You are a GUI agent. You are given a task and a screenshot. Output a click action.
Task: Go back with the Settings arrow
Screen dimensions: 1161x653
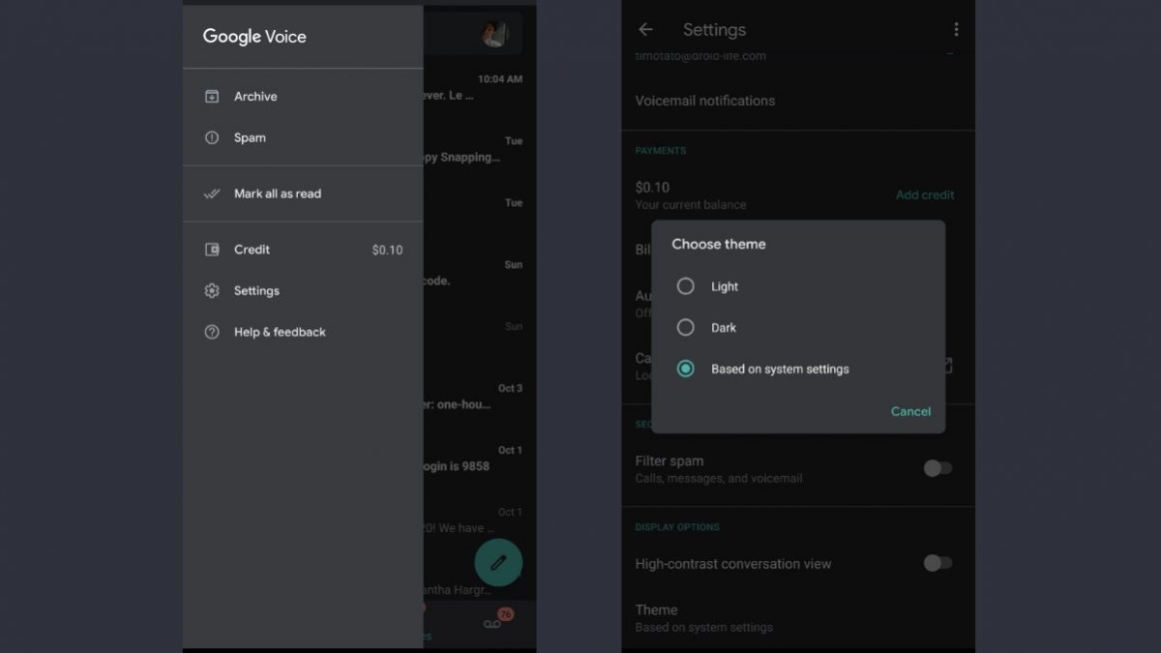tap(645, 30)
